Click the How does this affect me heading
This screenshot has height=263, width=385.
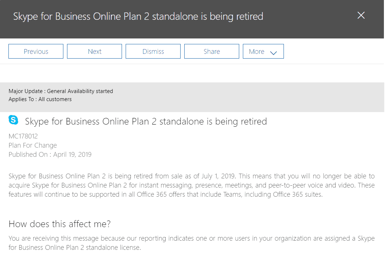point(60,224)
